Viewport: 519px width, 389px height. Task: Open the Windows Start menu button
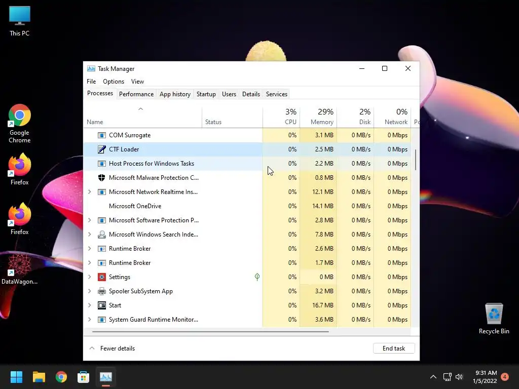[16, 377]
